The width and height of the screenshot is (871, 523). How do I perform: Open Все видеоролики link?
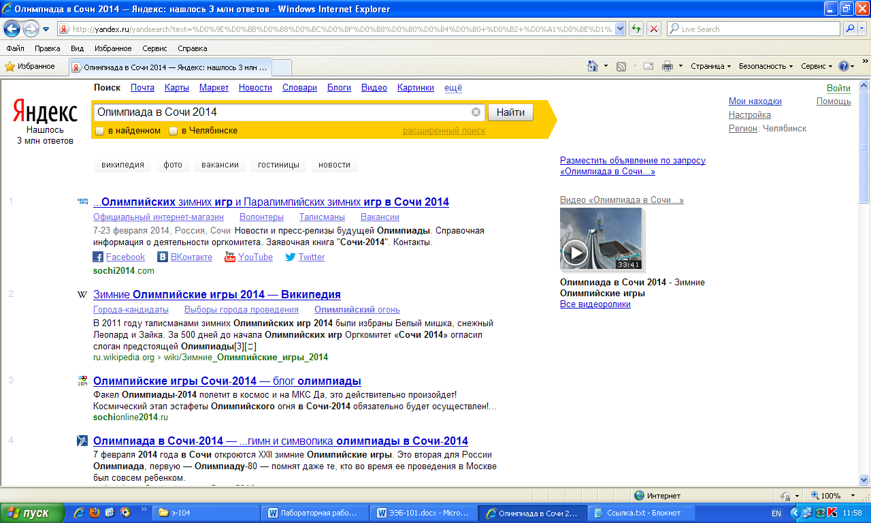coord(595,304)
